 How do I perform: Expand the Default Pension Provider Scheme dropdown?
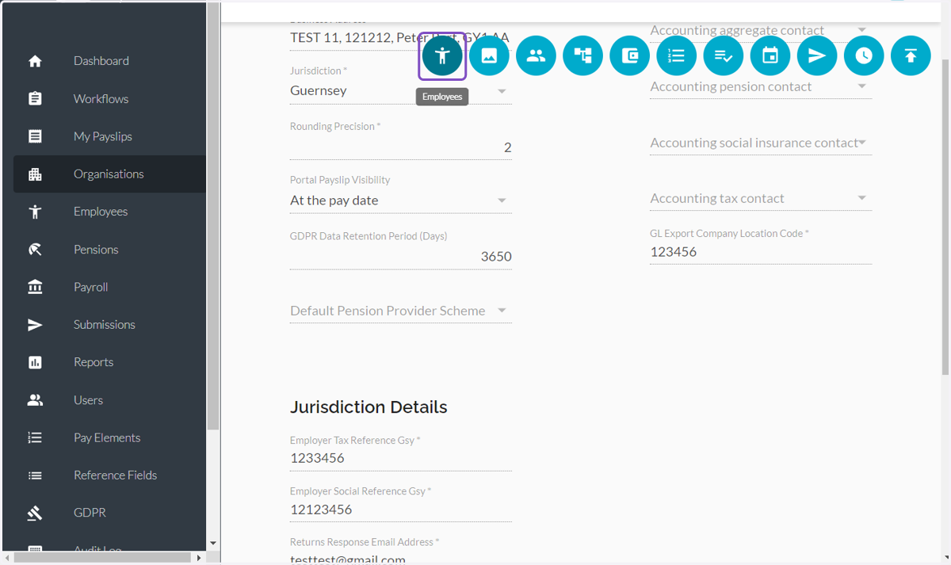(400, 311)
